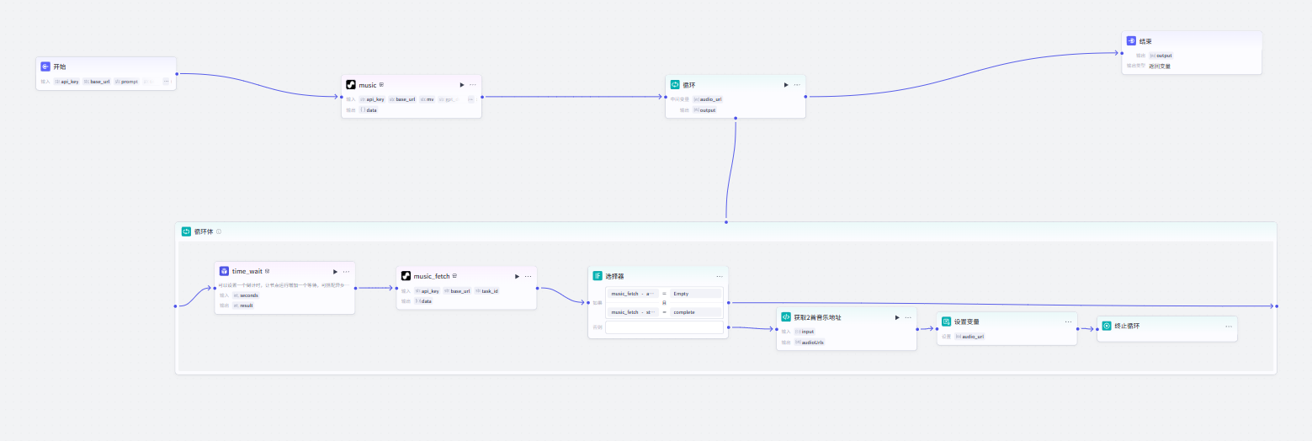Click the 循环 loop node icon

674,85
